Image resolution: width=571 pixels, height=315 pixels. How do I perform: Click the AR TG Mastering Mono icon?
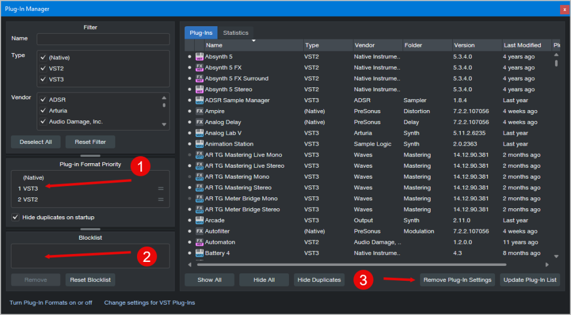(x=199, y=177)
